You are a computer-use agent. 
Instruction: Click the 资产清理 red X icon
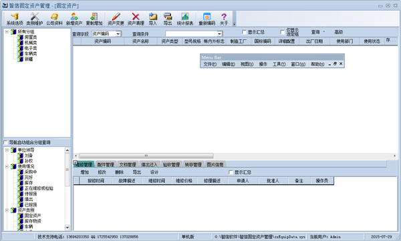click(136, 19)
